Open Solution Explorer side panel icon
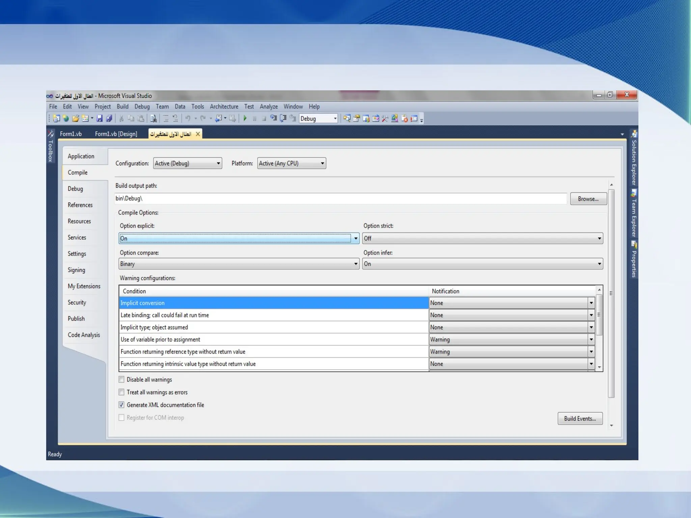691x518 pixels. (634, 134)
